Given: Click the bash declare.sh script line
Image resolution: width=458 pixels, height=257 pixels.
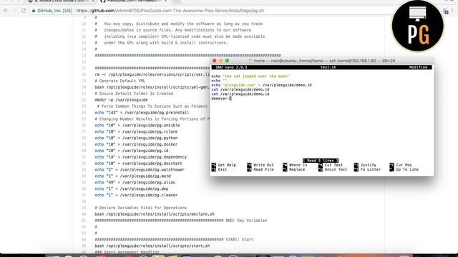Looking at the screenshot, I should tap(155, 214).
